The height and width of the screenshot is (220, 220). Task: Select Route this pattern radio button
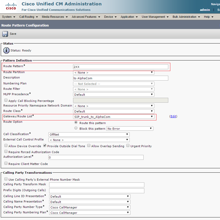tap(76, 123)
